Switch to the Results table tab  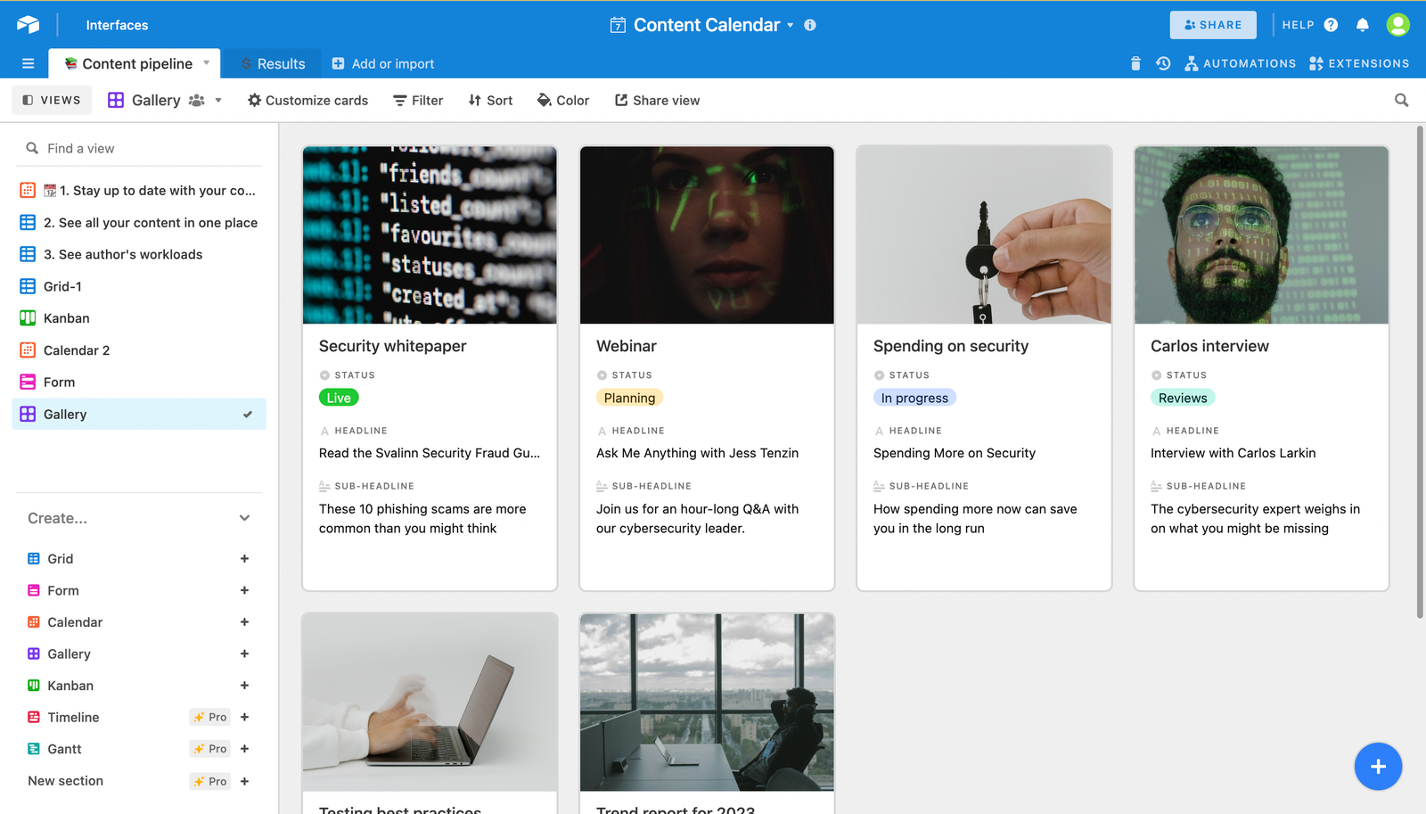pos(272,63)
